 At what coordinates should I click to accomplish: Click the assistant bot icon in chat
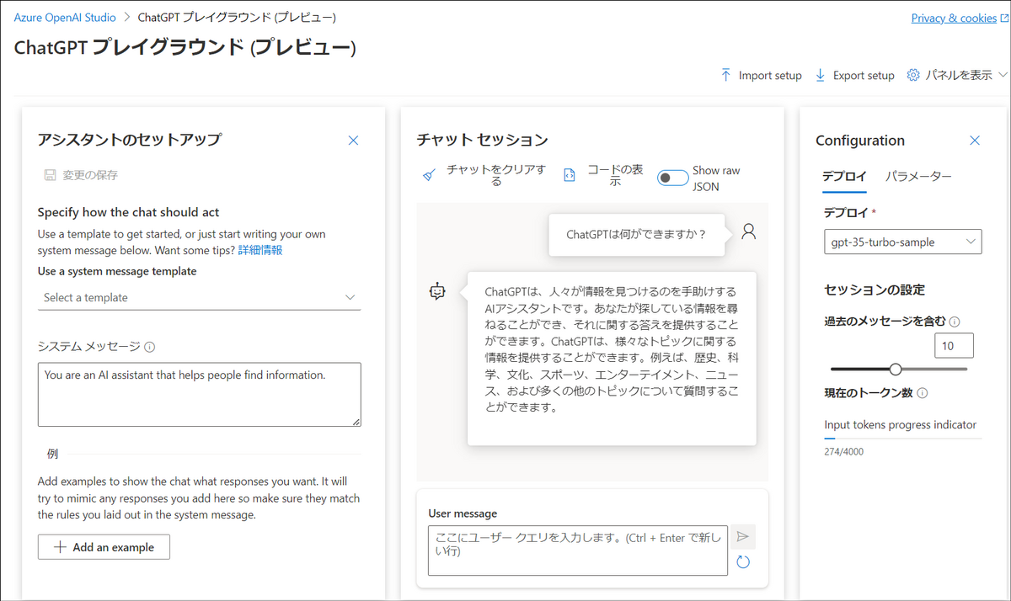437,291
